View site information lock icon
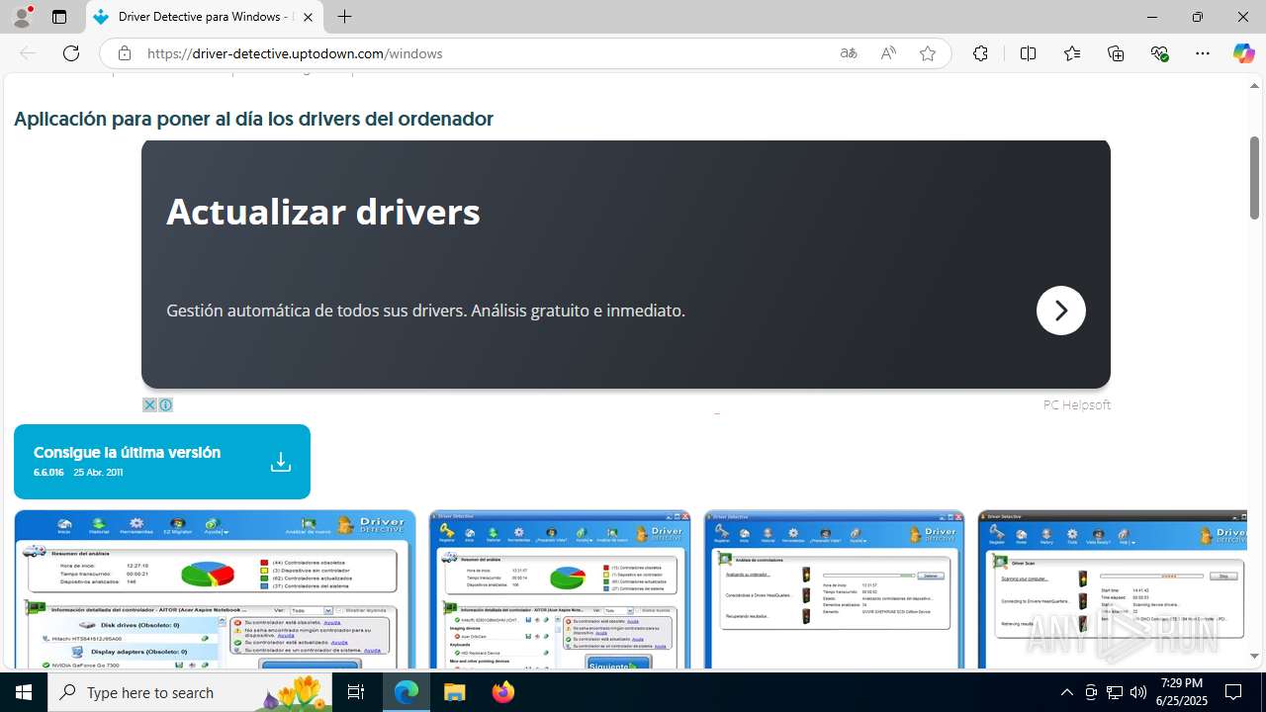Viewport: 1266px width, 712px height. [x=125, y=53]
